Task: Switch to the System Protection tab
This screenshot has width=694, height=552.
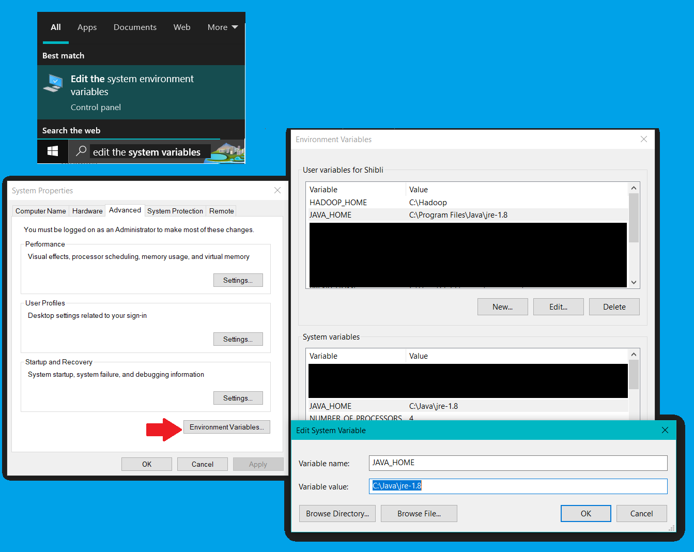Action: pyautogui.click(x=175, y=211)
